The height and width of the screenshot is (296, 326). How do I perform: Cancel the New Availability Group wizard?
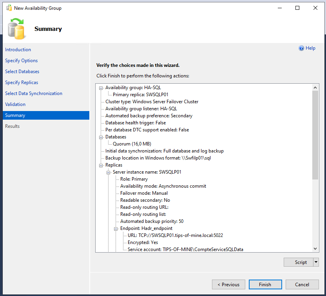pos(302,285)
